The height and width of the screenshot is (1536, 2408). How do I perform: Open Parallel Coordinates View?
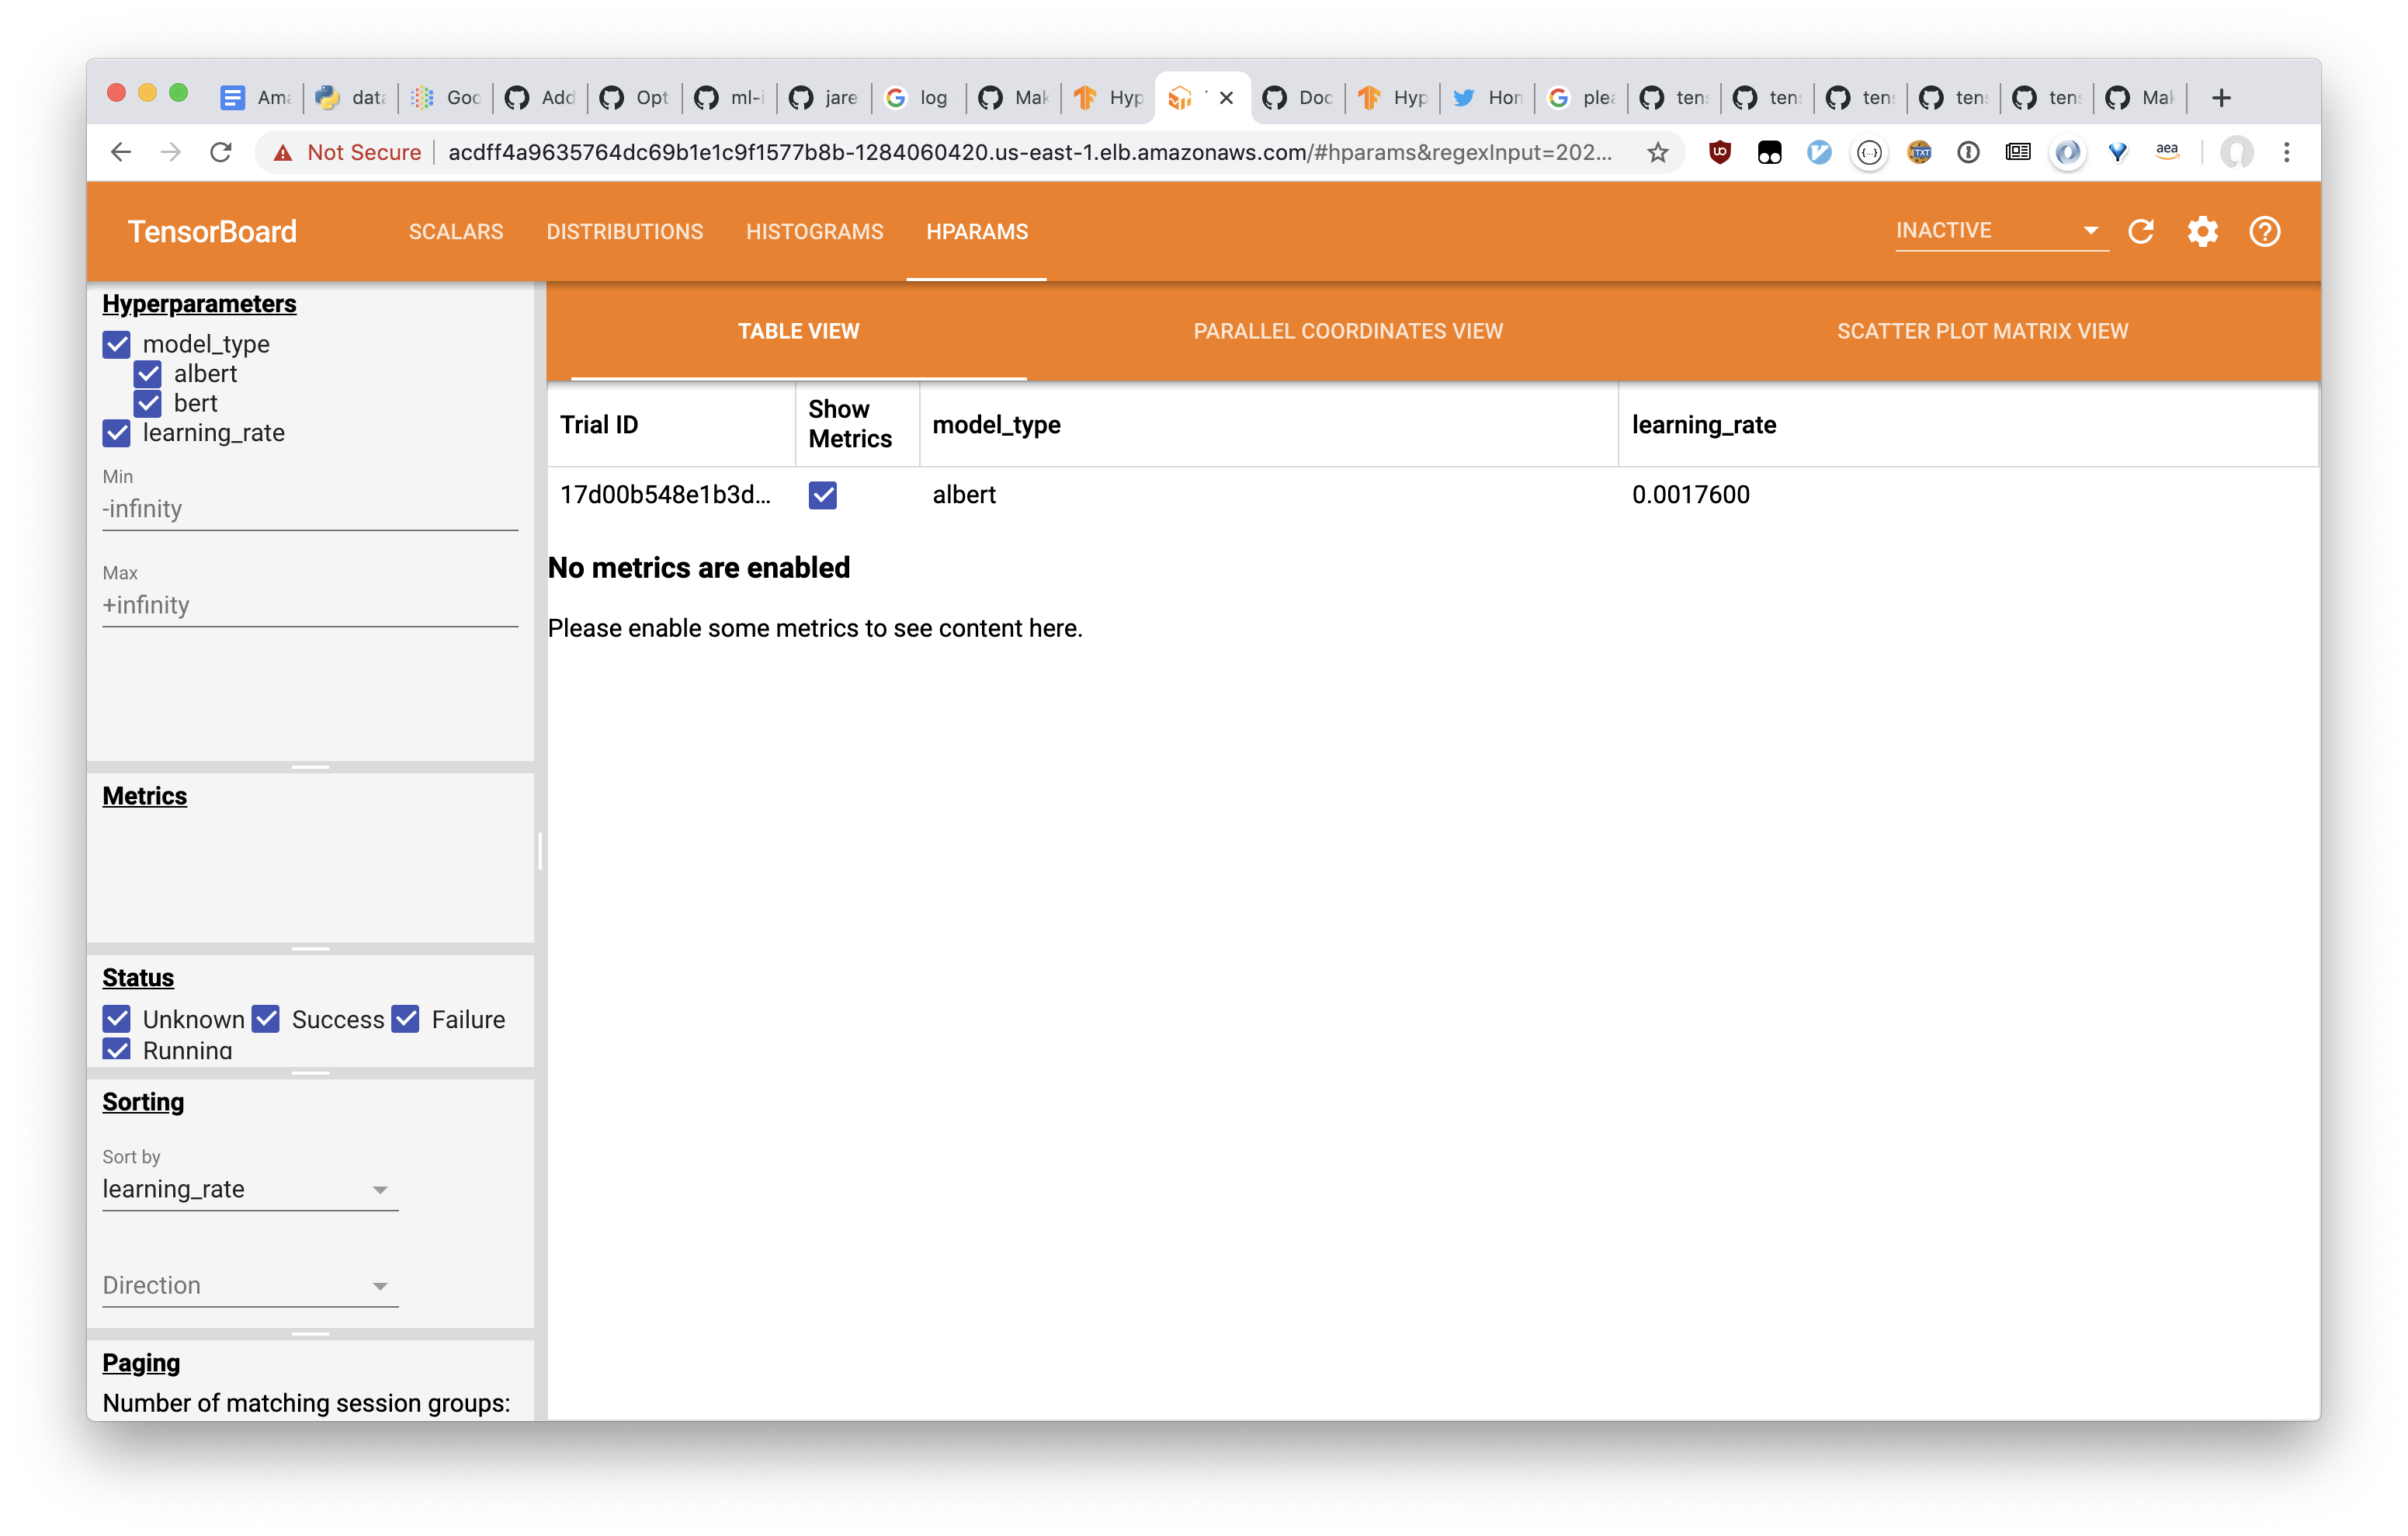(1348, 332)
